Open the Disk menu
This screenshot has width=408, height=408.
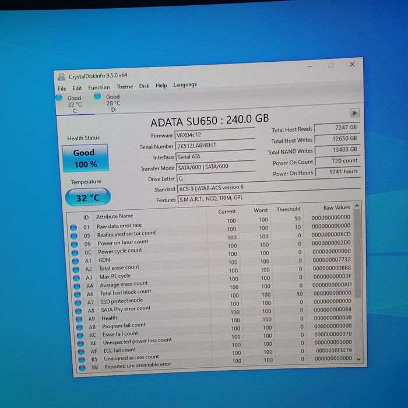pyautogui.click(x=144, y=86)
